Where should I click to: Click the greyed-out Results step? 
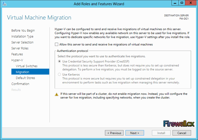[x=16, y=90]
